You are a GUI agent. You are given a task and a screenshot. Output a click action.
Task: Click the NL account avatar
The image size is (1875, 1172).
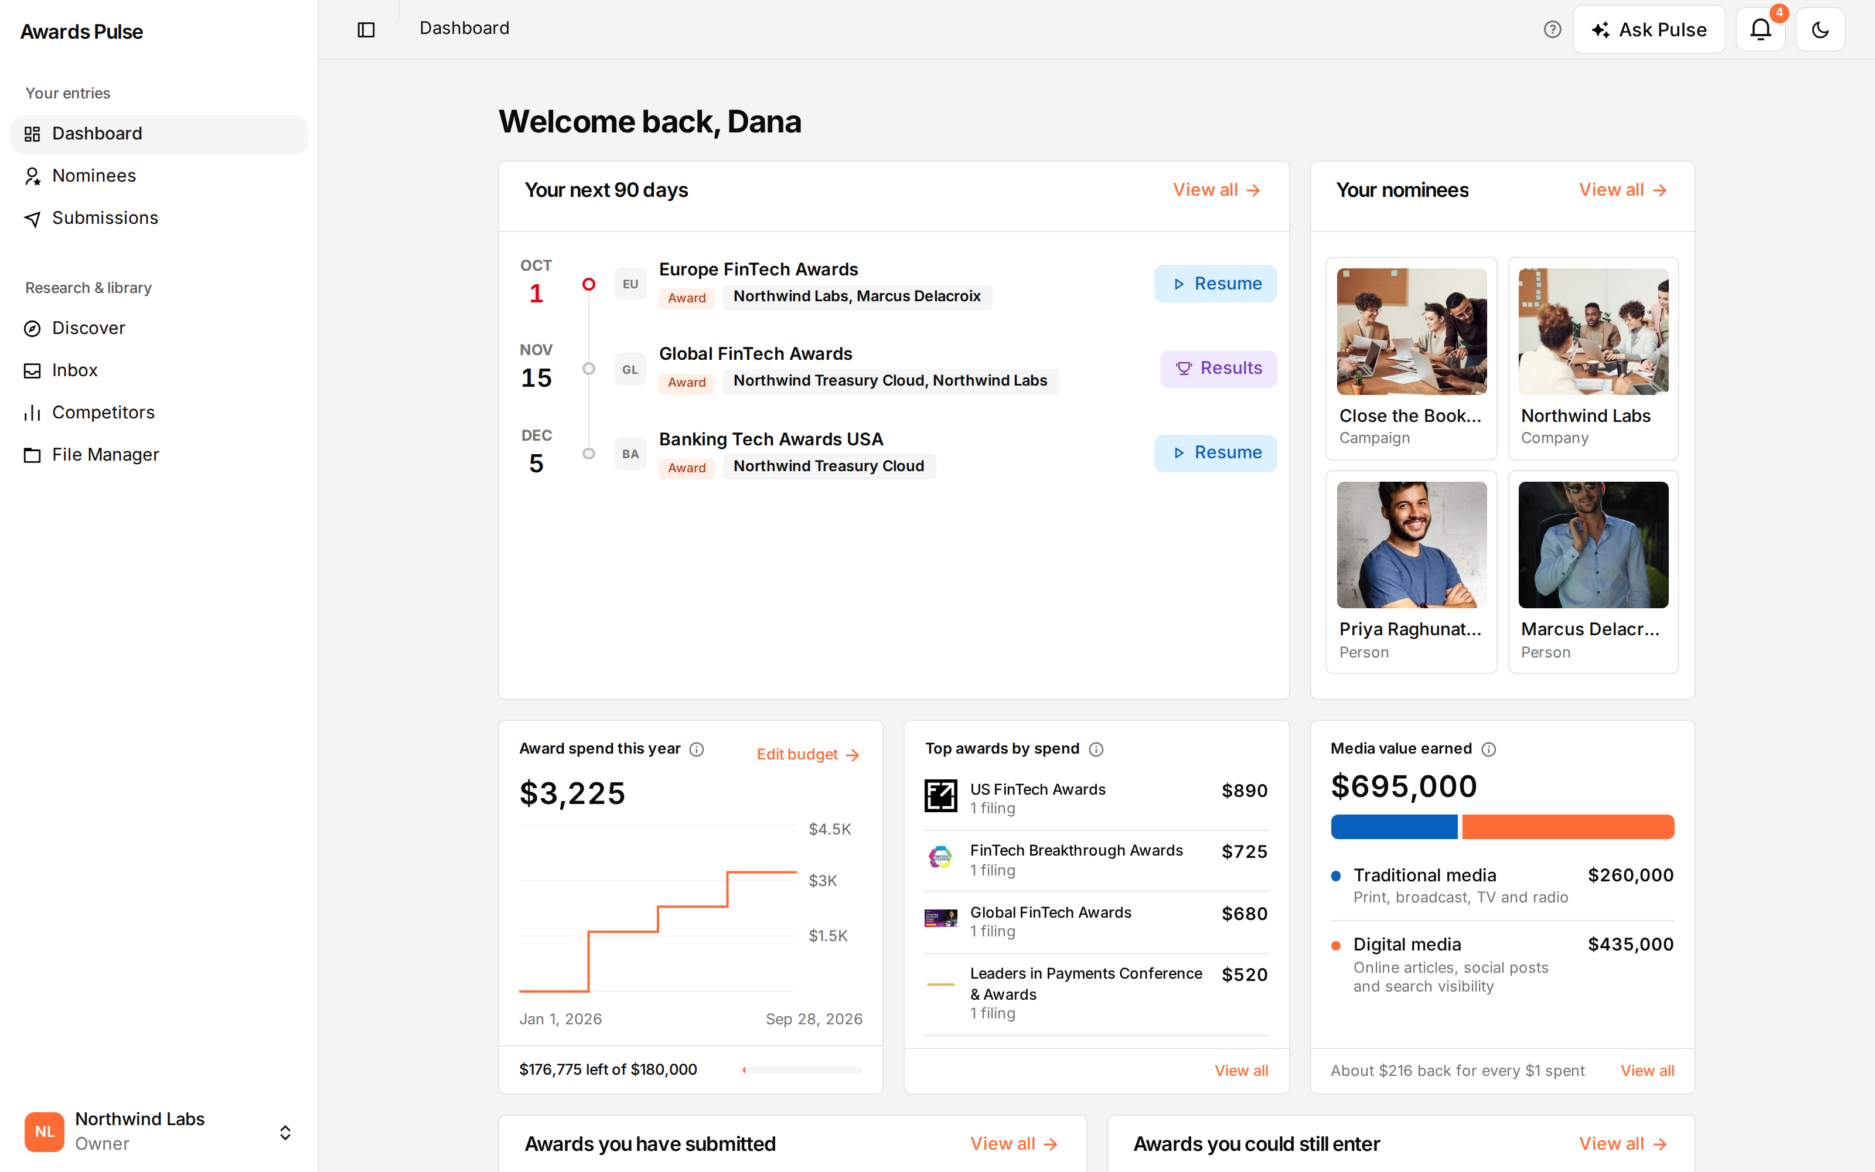coord(44,1132)
